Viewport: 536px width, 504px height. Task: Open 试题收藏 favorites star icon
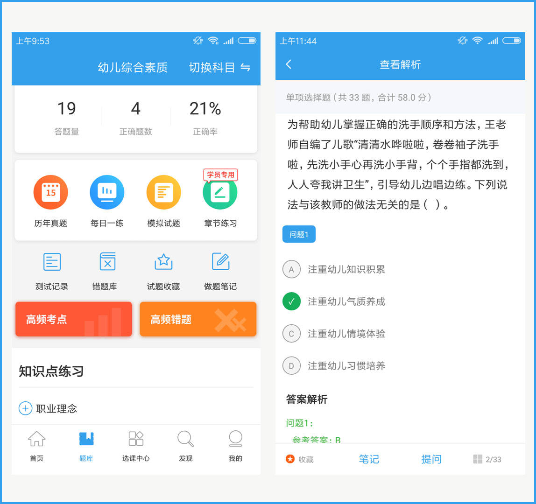click(163, 262)
